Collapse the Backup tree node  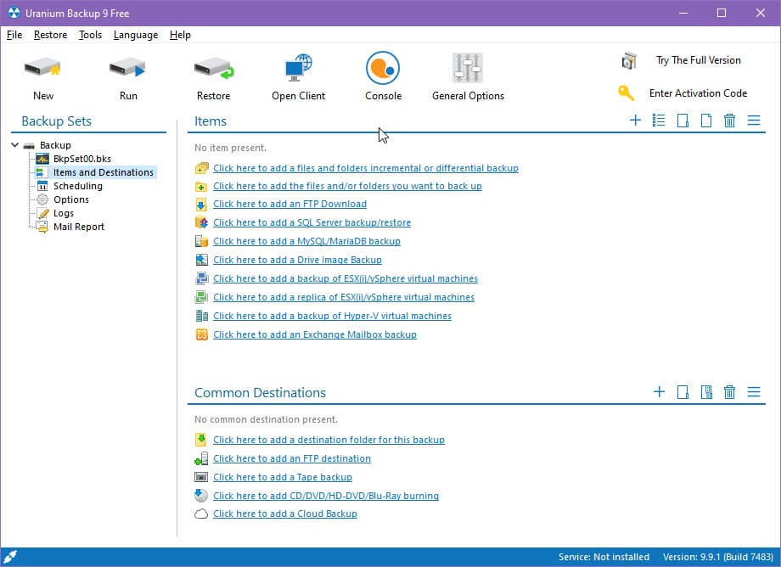(15, 145)
